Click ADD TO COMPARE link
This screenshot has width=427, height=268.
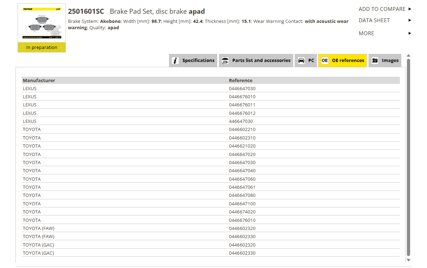click(382, 9)
